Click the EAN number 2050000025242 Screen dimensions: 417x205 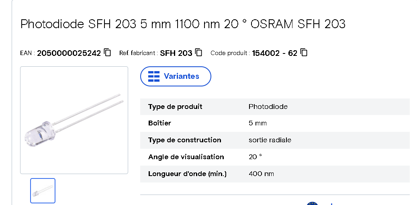pos(69,53)
